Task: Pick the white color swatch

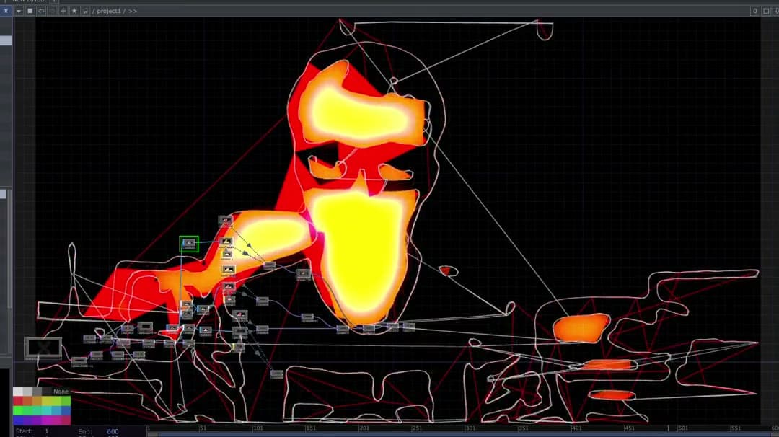Action: [x=18, y=392]
